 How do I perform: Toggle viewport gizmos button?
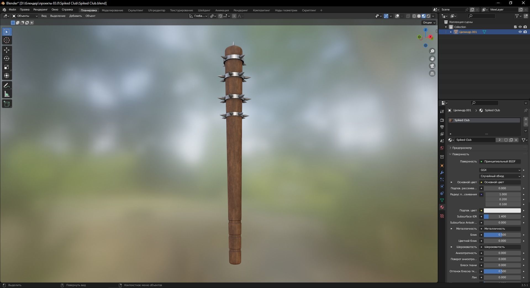386,16
